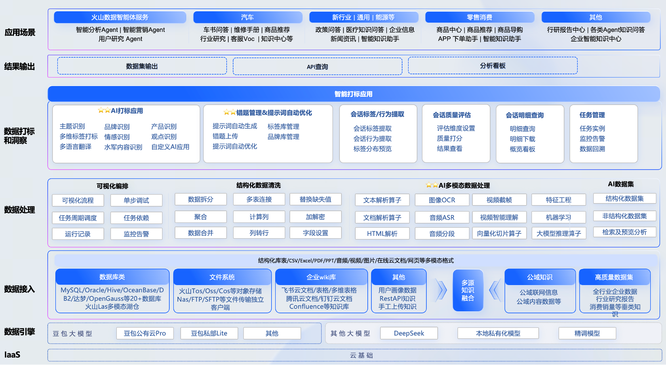This screenshot has width=666, height=365.
Task: Click 水军内容识别 text
Action: [x=123, y=147]
